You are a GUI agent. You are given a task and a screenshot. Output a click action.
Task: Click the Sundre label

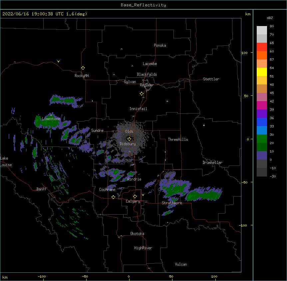point(97,130)
